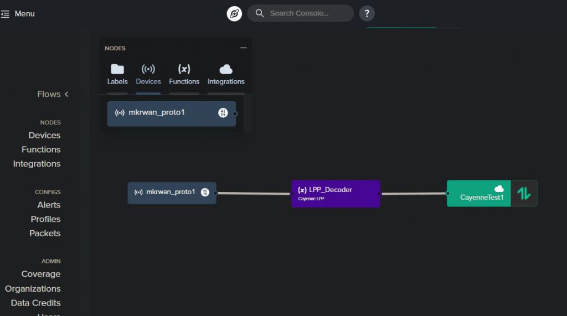This screenshot has height=316, width=567.
Task: Click device signal icon on canvas mkrwan_proto1
Action: (x=138, y=193)
